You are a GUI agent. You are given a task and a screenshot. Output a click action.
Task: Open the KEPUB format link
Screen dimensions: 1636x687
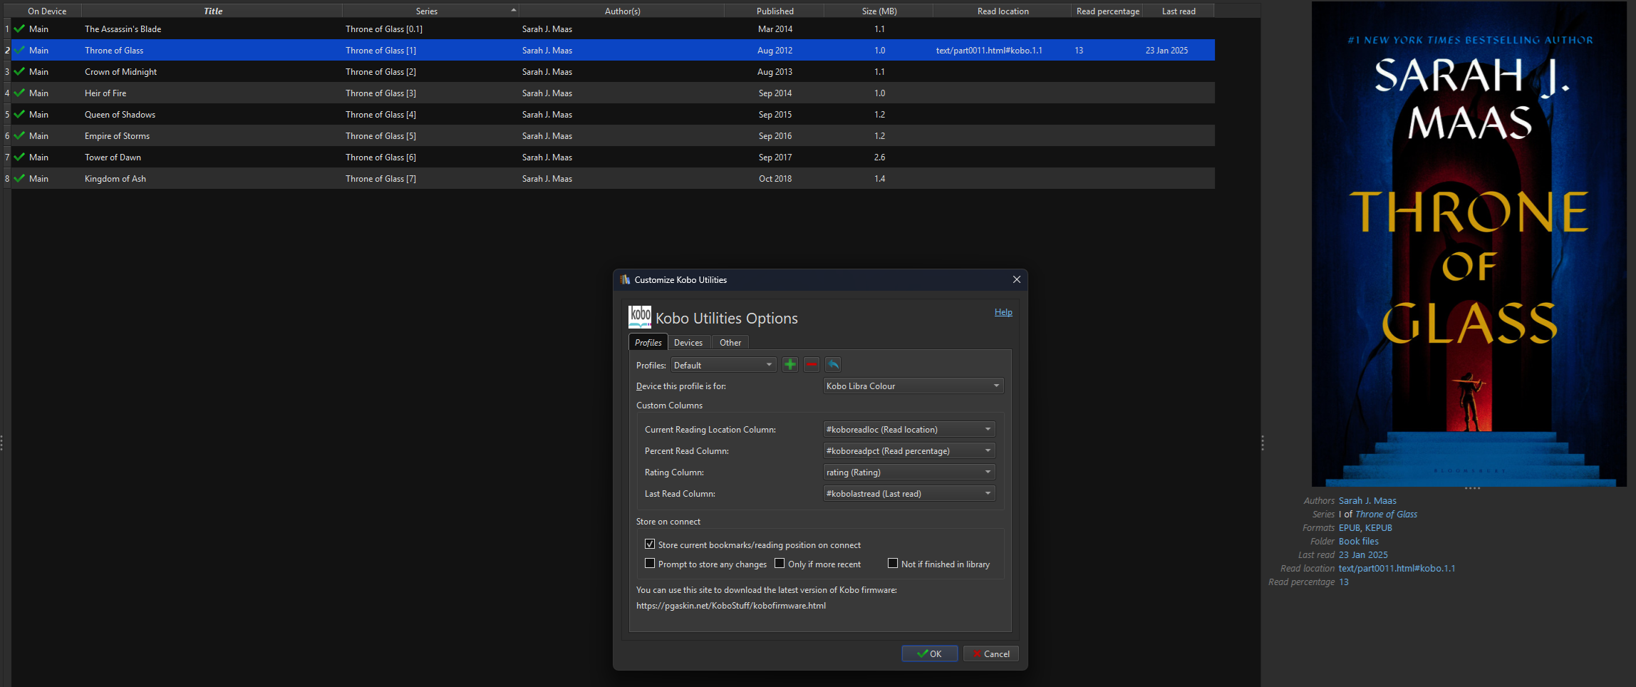point(1378,528)
